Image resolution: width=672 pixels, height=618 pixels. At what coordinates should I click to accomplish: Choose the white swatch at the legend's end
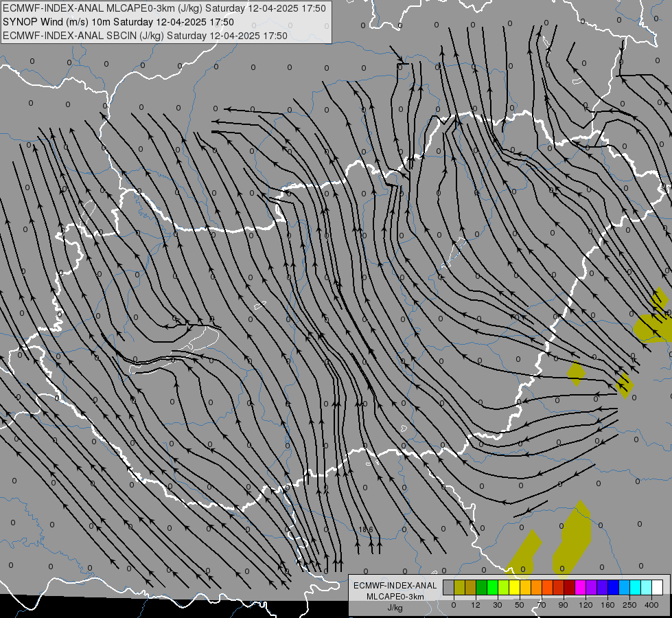pyautogui.click(x=658, y=588)
